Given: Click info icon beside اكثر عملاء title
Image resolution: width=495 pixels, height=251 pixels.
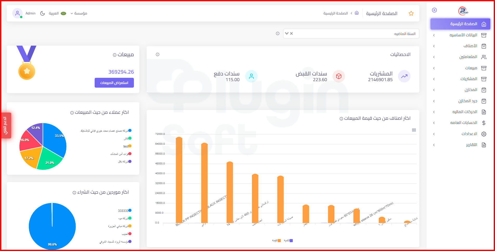Looking at the screenshot, I should coord(72,113).
